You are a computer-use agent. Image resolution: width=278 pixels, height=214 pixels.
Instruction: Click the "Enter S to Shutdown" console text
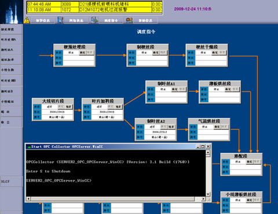[48, 171]
